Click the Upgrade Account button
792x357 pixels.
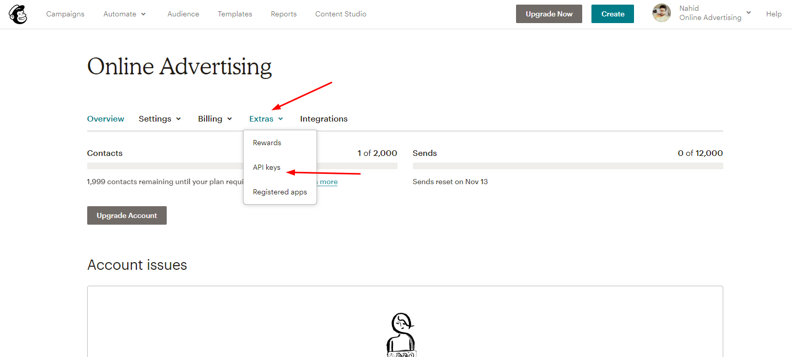point(127,215)
